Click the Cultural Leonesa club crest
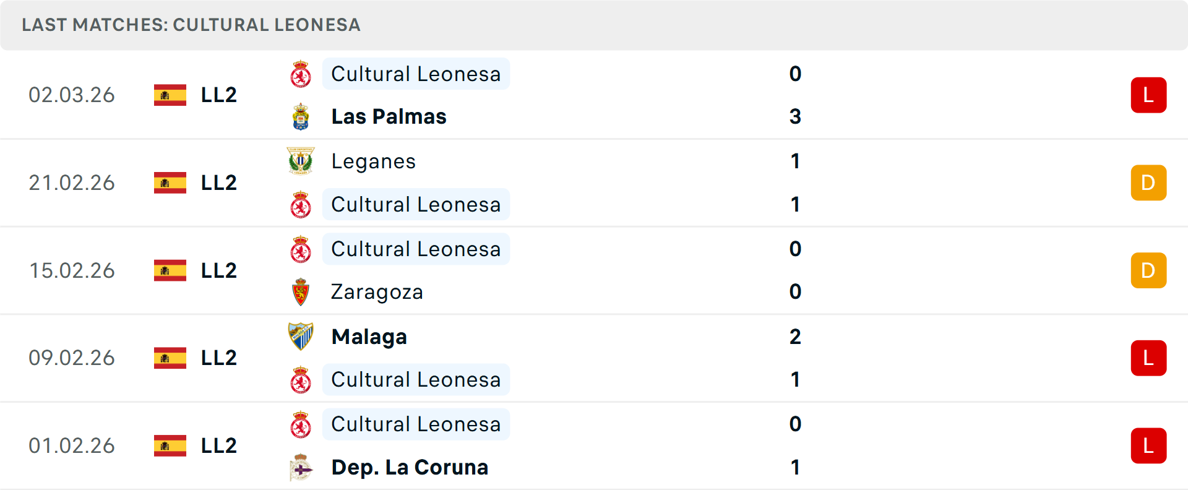This screenshot has width=1188, height=490. point(301,74)
